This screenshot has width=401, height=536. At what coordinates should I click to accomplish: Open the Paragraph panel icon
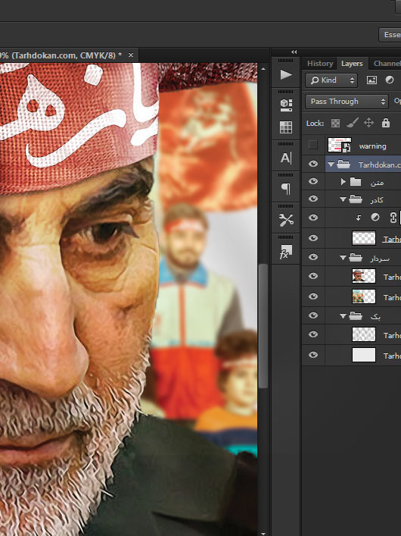click(286, 189)
